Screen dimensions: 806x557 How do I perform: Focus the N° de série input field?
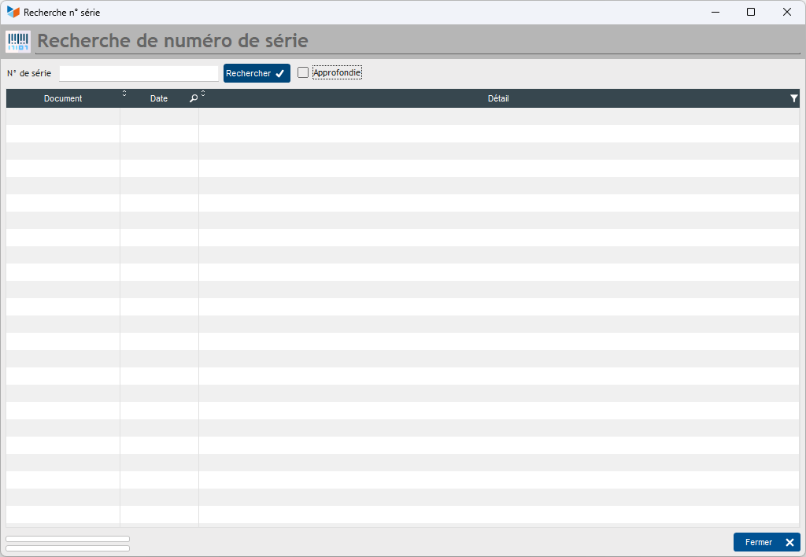(139, 73)
